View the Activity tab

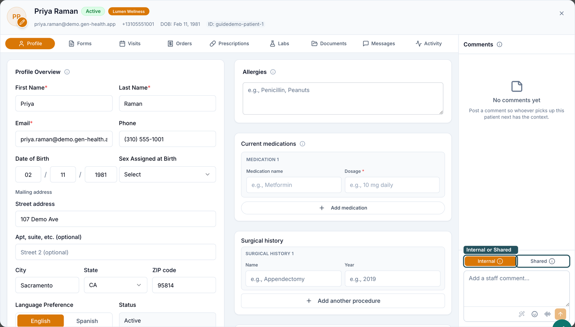coord(429,43)
